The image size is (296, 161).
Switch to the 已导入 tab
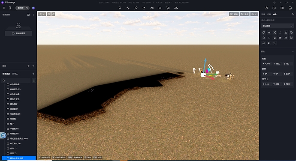click(x=15, y=74)
